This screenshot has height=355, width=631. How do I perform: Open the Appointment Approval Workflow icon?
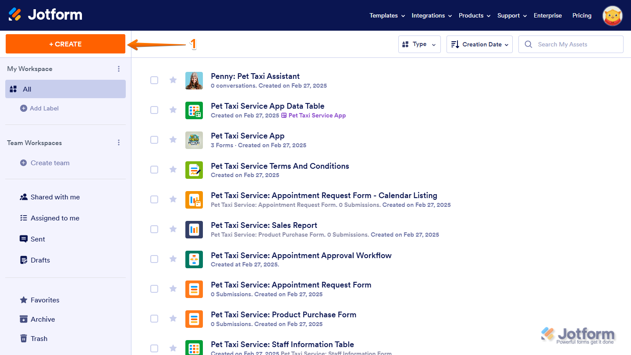pos(194,259)
